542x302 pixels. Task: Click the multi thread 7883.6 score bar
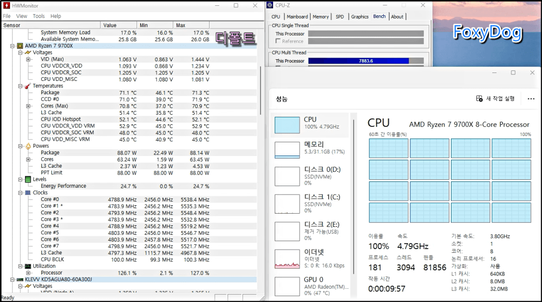[366, 61]
